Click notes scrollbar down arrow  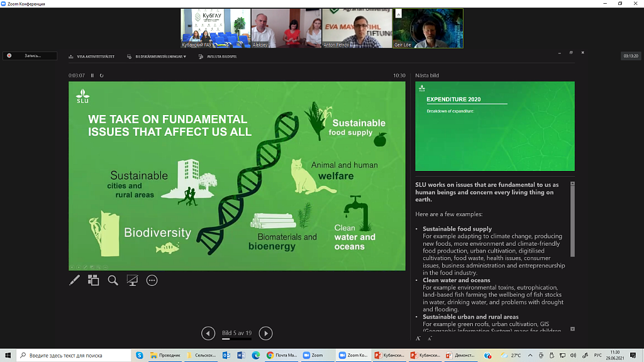(572, 329)
